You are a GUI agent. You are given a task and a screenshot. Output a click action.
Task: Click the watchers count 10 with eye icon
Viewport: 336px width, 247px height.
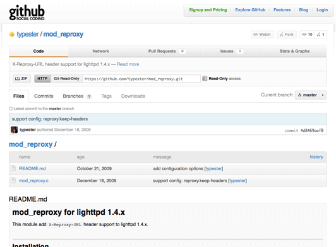[x=307, y=35]
